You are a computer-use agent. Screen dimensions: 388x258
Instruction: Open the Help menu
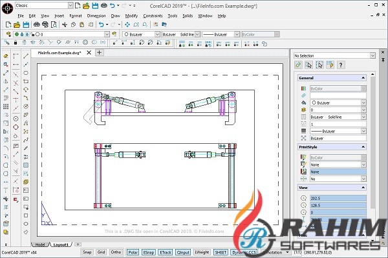(222, 15)
